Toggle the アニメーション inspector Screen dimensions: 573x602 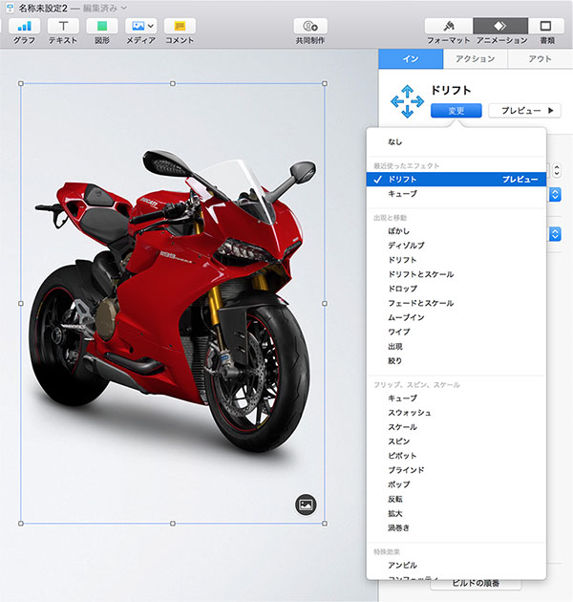(x=500, y=26)
